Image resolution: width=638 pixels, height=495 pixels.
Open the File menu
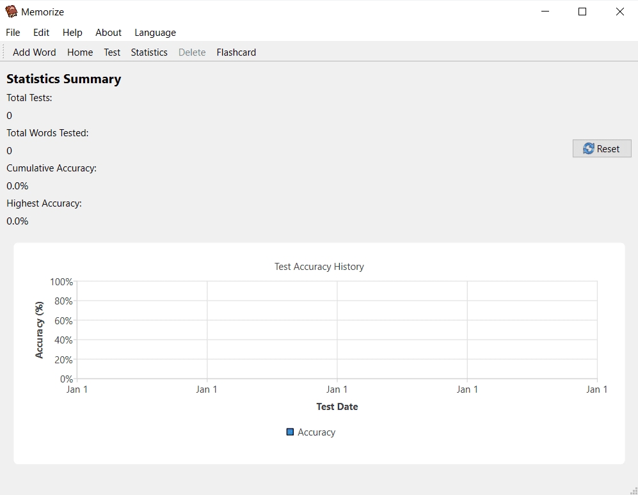(13, 33)
